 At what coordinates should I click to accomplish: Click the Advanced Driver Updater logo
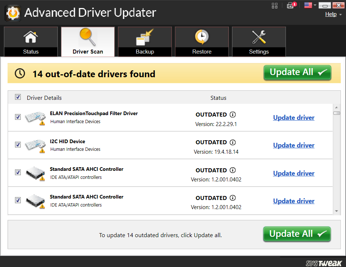[x=12, y=12]
